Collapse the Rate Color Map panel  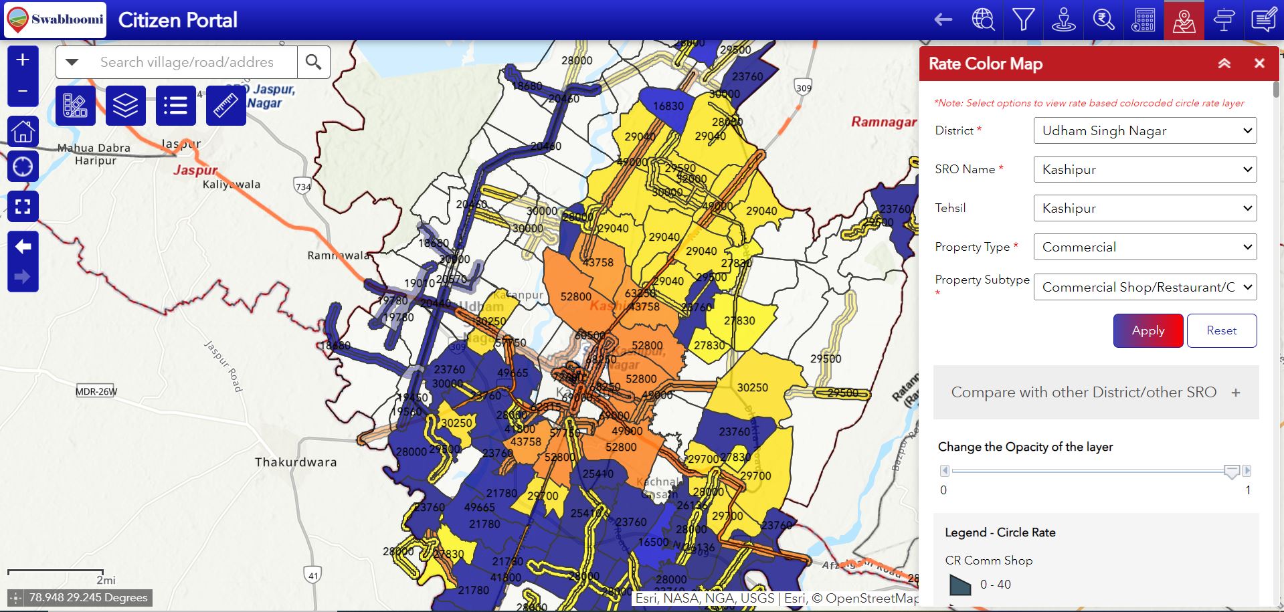(x=1224, y=64)
